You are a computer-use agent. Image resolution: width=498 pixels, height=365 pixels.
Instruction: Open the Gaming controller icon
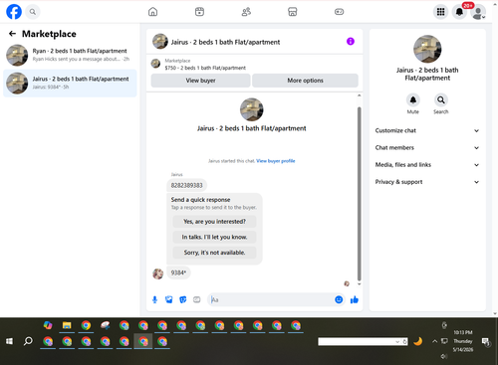click(x=339, y=12)
